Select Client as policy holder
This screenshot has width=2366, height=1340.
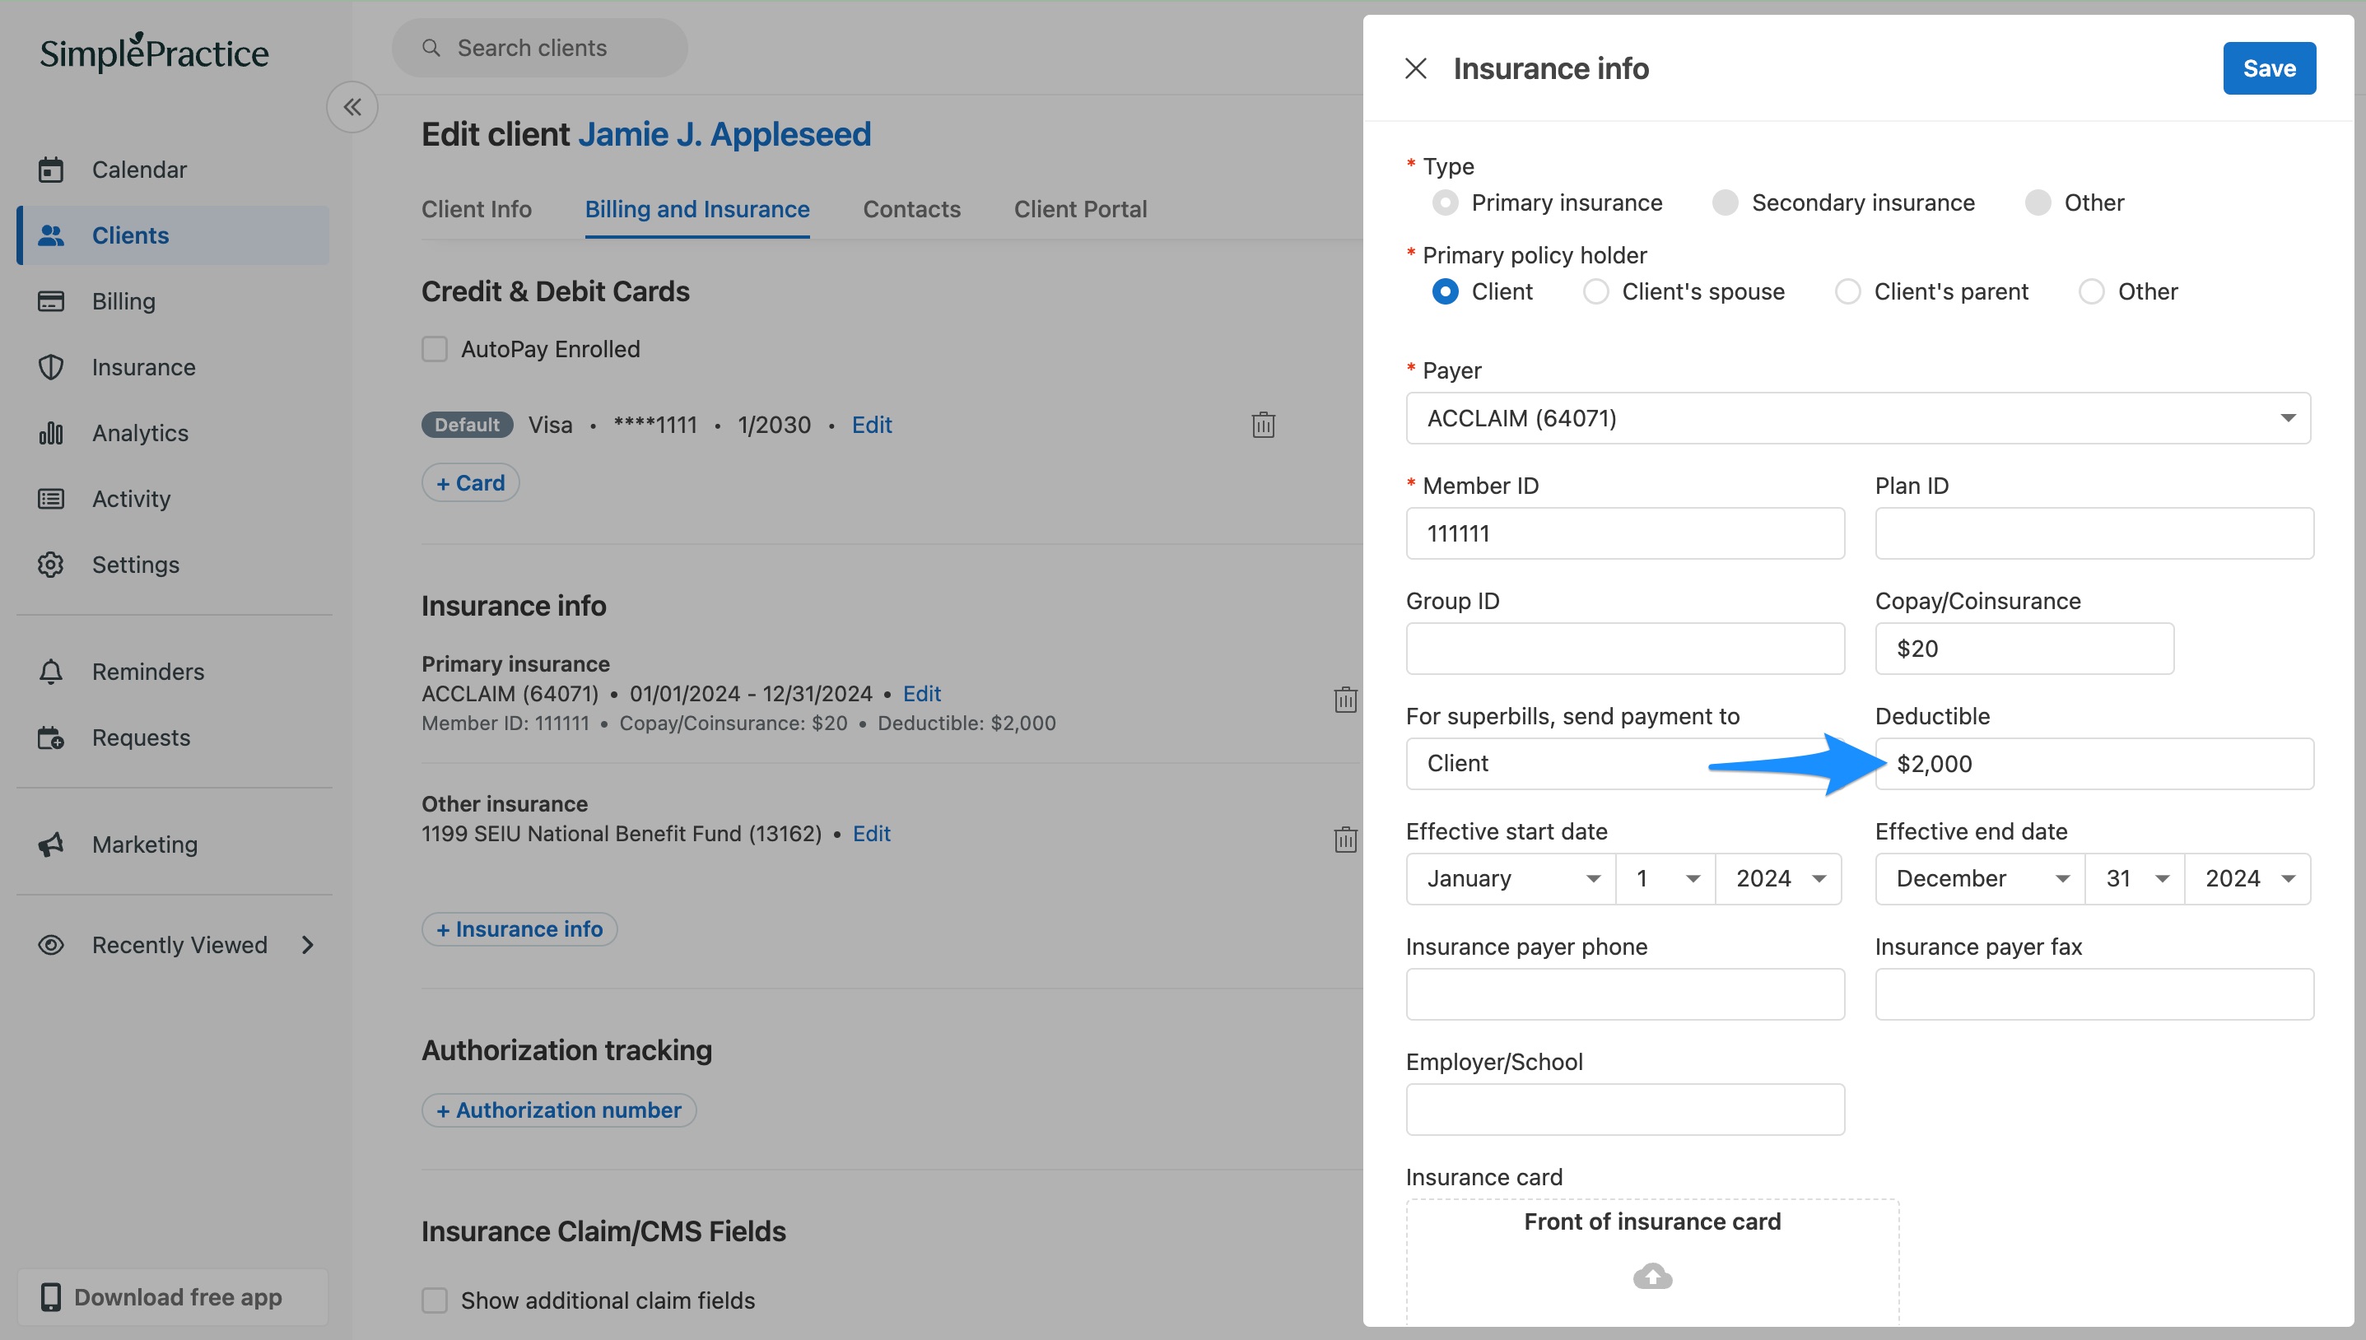[1445, 291]
